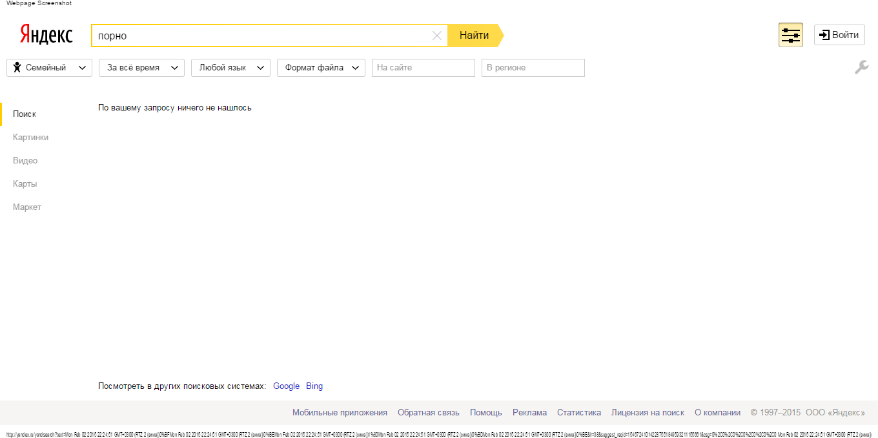The image size is (878, 438).
Task: Toggle the advanced search filters icon
Action: click(x=790, y=35)
